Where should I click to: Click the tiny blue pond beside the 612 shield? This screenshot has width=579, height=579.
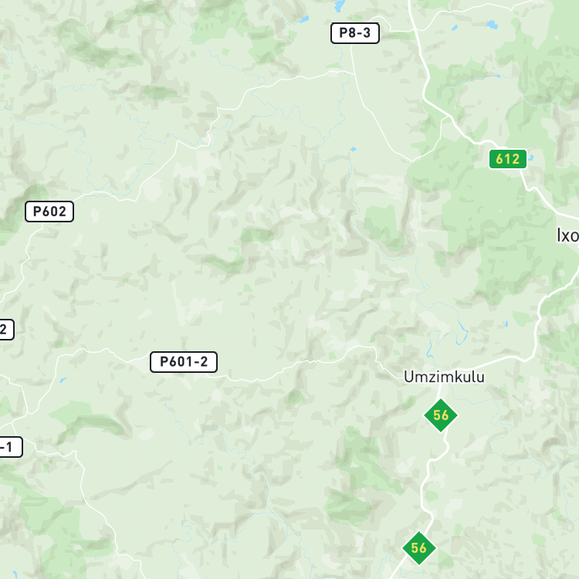531,158
